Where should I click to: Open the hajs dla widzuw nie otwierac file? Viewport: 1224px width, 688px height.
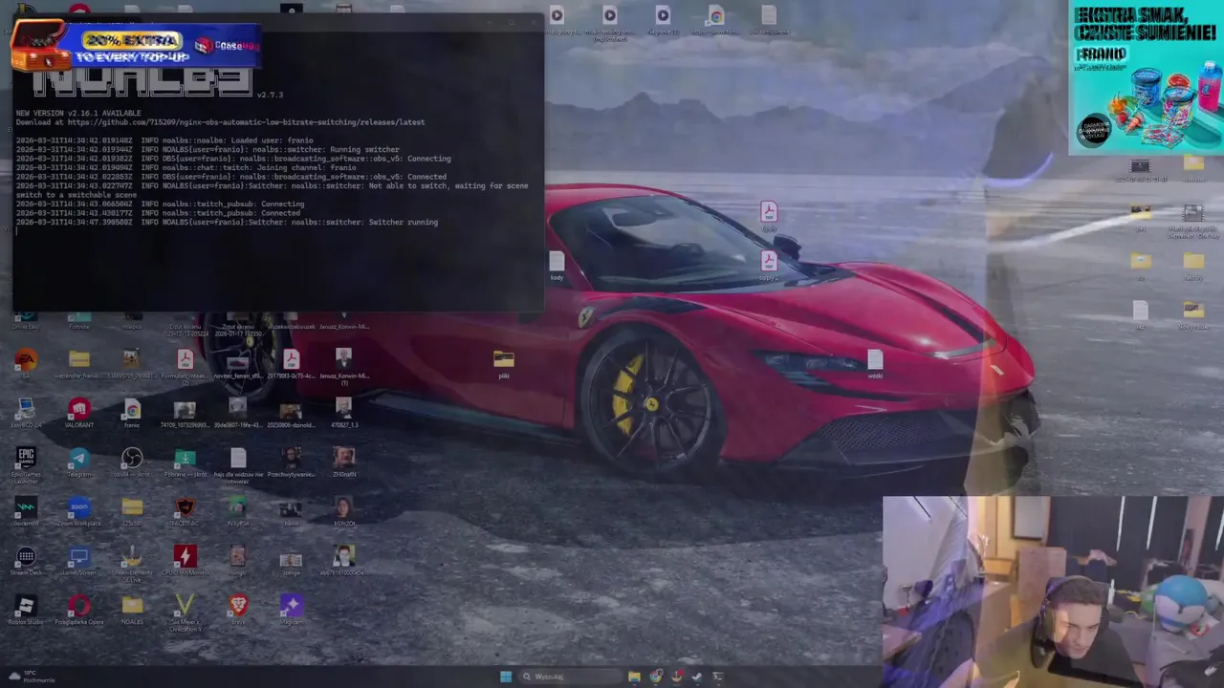pyautogui.click(x=238, y=465)
